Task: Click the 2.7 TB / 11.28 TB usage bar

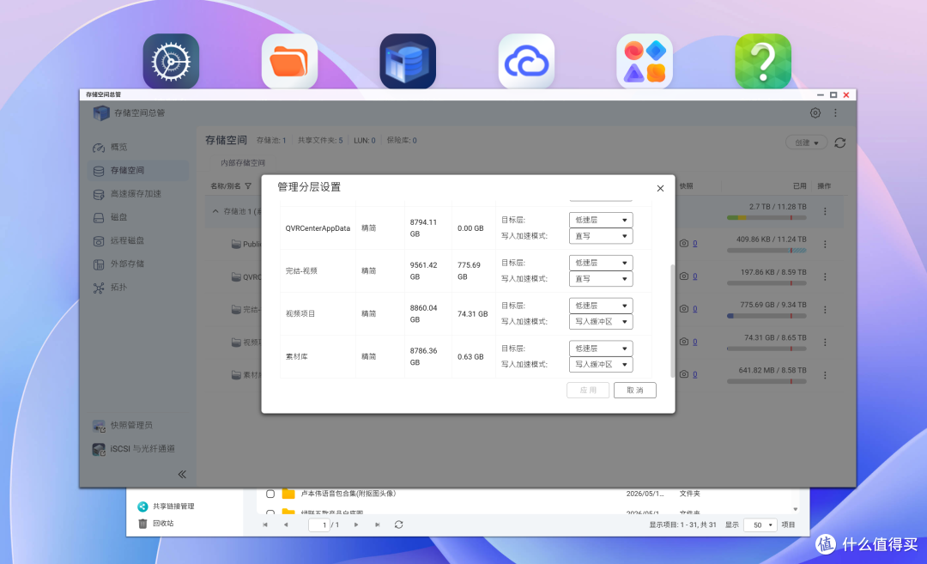Action: (x=766, y=217)
